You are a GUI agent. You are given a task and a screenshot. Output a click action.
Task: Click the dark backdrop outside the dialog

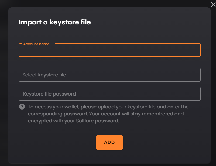point(4,81)
